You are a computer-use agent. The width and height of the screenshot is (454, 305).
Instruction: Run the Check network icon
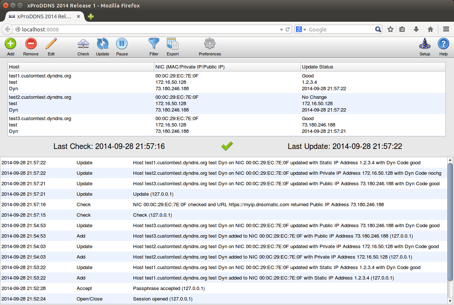pos(83,44)
